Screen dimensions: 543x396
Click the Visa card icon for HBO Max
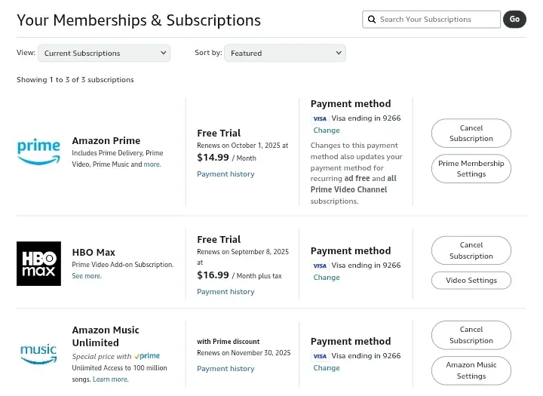pos(320,266)
